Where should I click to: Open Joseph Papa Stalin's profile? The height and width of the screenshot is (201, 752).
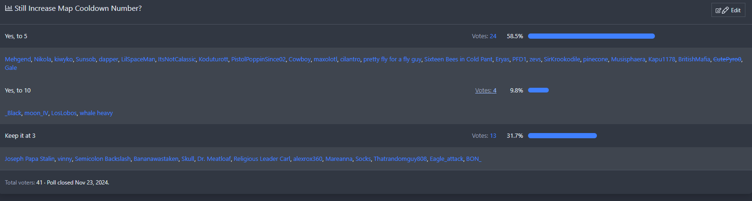click(x=30, y=159)
